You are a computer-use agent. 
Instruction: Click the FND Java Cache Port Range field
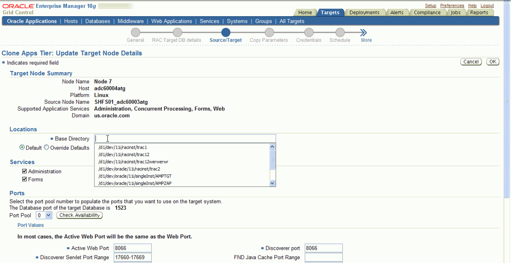tap(324, 257)
